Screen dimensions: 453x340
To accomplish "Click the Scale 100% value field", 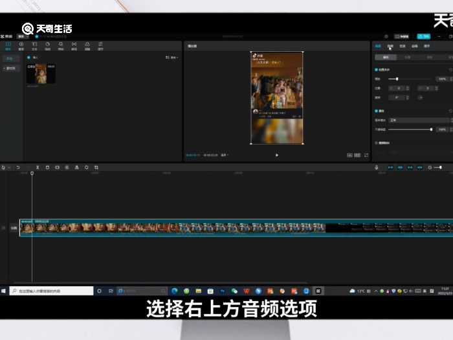I will 442,79.
